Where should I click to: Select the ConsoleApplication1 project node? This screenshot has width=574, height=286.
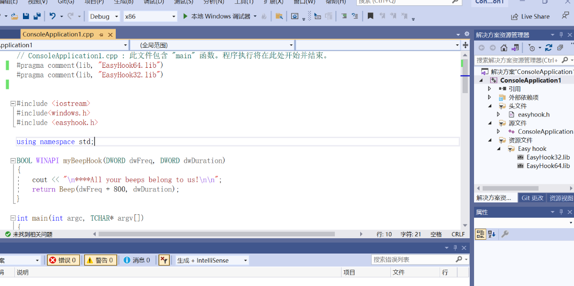tap(530, 80)
